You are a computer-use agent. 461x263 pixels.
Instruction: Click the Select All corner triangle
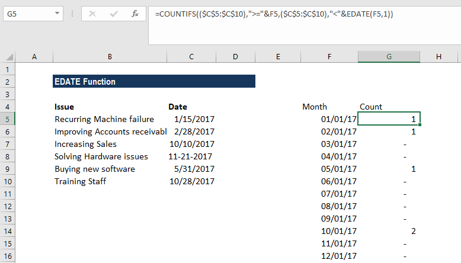10,57
